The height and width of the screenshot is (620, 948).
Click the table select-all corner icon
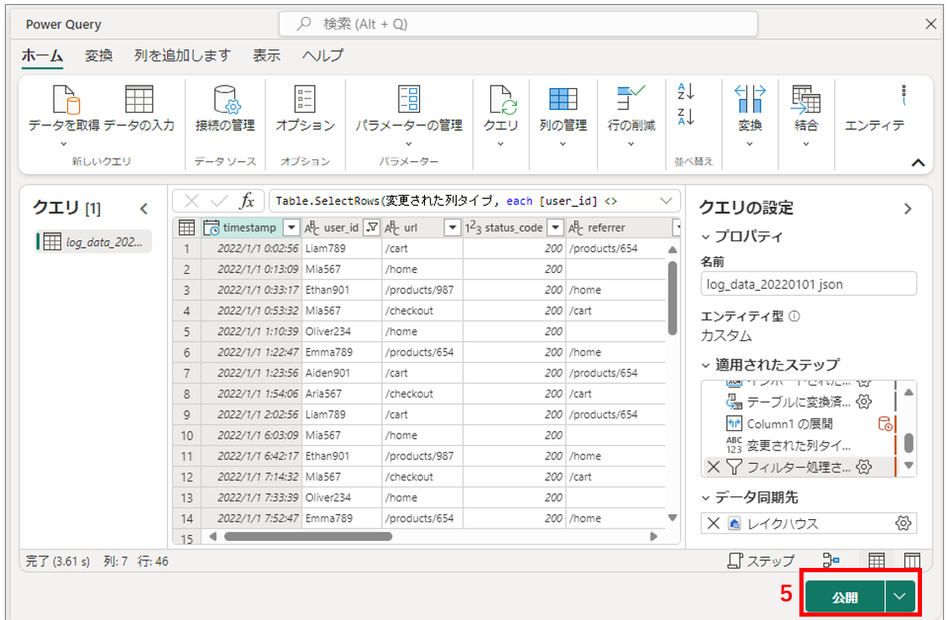pyautogui.click(x=186, y=228)
